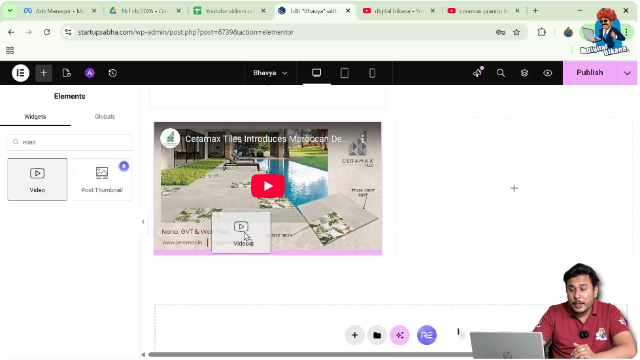Switch to Youtube videos spreadsheet tab
This screenshot has width=640, height=360.
pyautogui.click(x=231, y=11)
